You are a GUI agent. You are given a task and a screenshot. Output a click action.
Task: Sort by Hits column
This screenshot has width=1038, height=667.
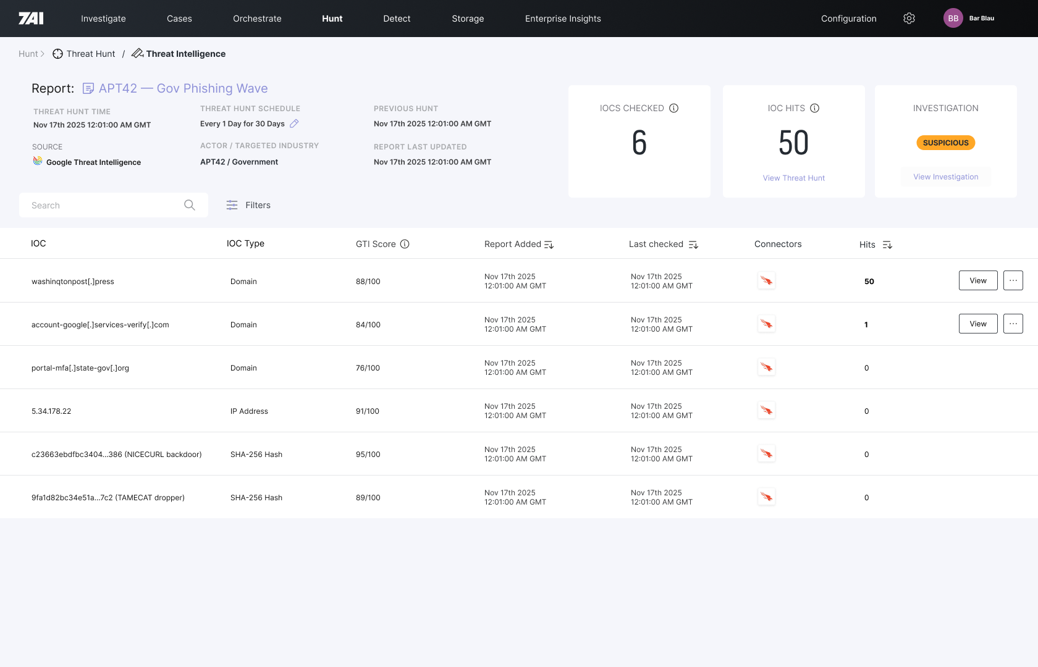(887, 245)
